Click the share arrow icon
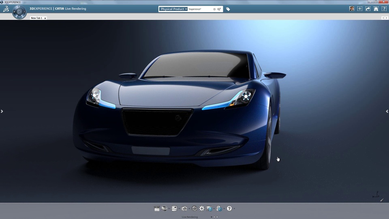This screenshot has height=219, width=389. pos(368,9)
